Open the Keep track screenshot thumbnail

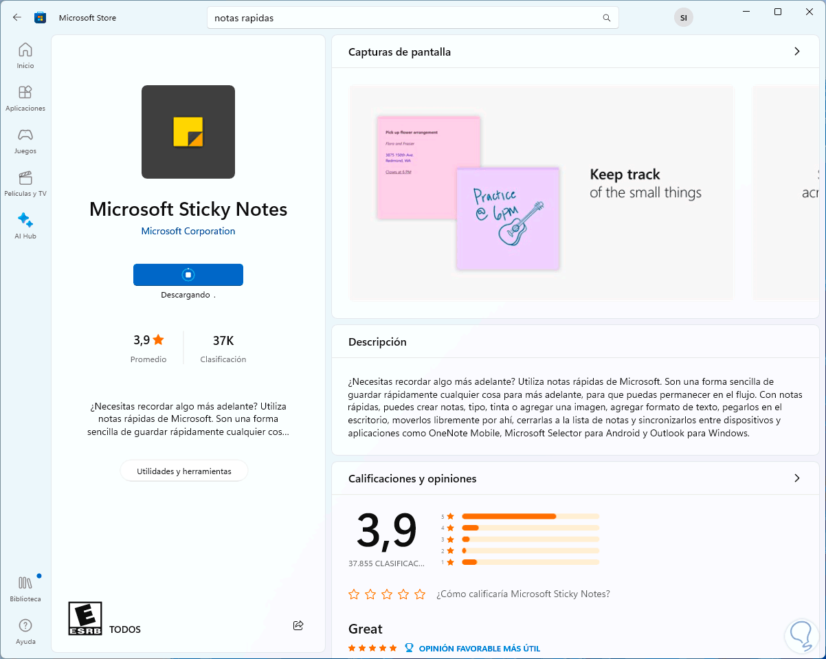(x=542, y=192)
